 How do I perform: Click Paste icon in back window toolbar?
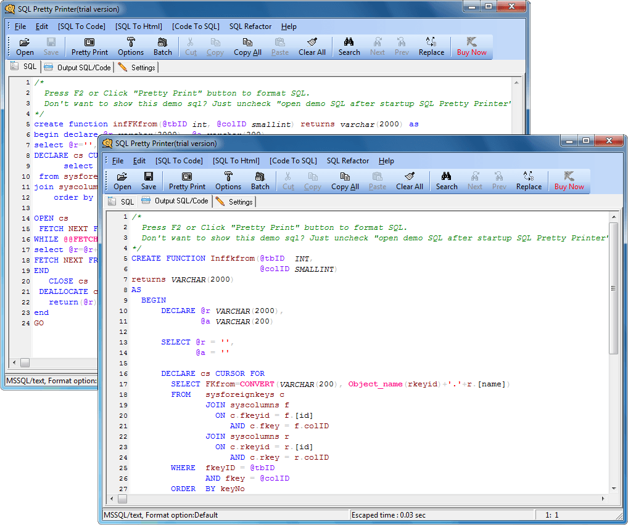280,46
